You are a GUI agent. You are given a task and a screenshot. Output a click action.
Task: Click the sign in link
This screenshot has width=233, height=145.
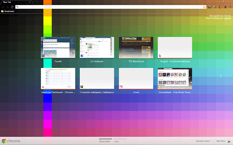click(227, 18)
